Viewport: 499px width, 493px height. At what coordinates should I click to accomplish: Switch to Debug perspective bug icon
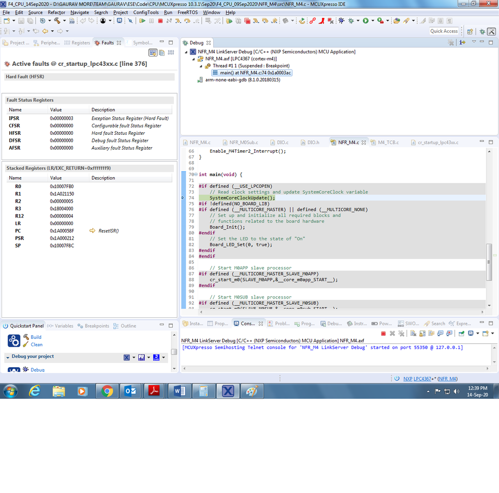[483, 31]
